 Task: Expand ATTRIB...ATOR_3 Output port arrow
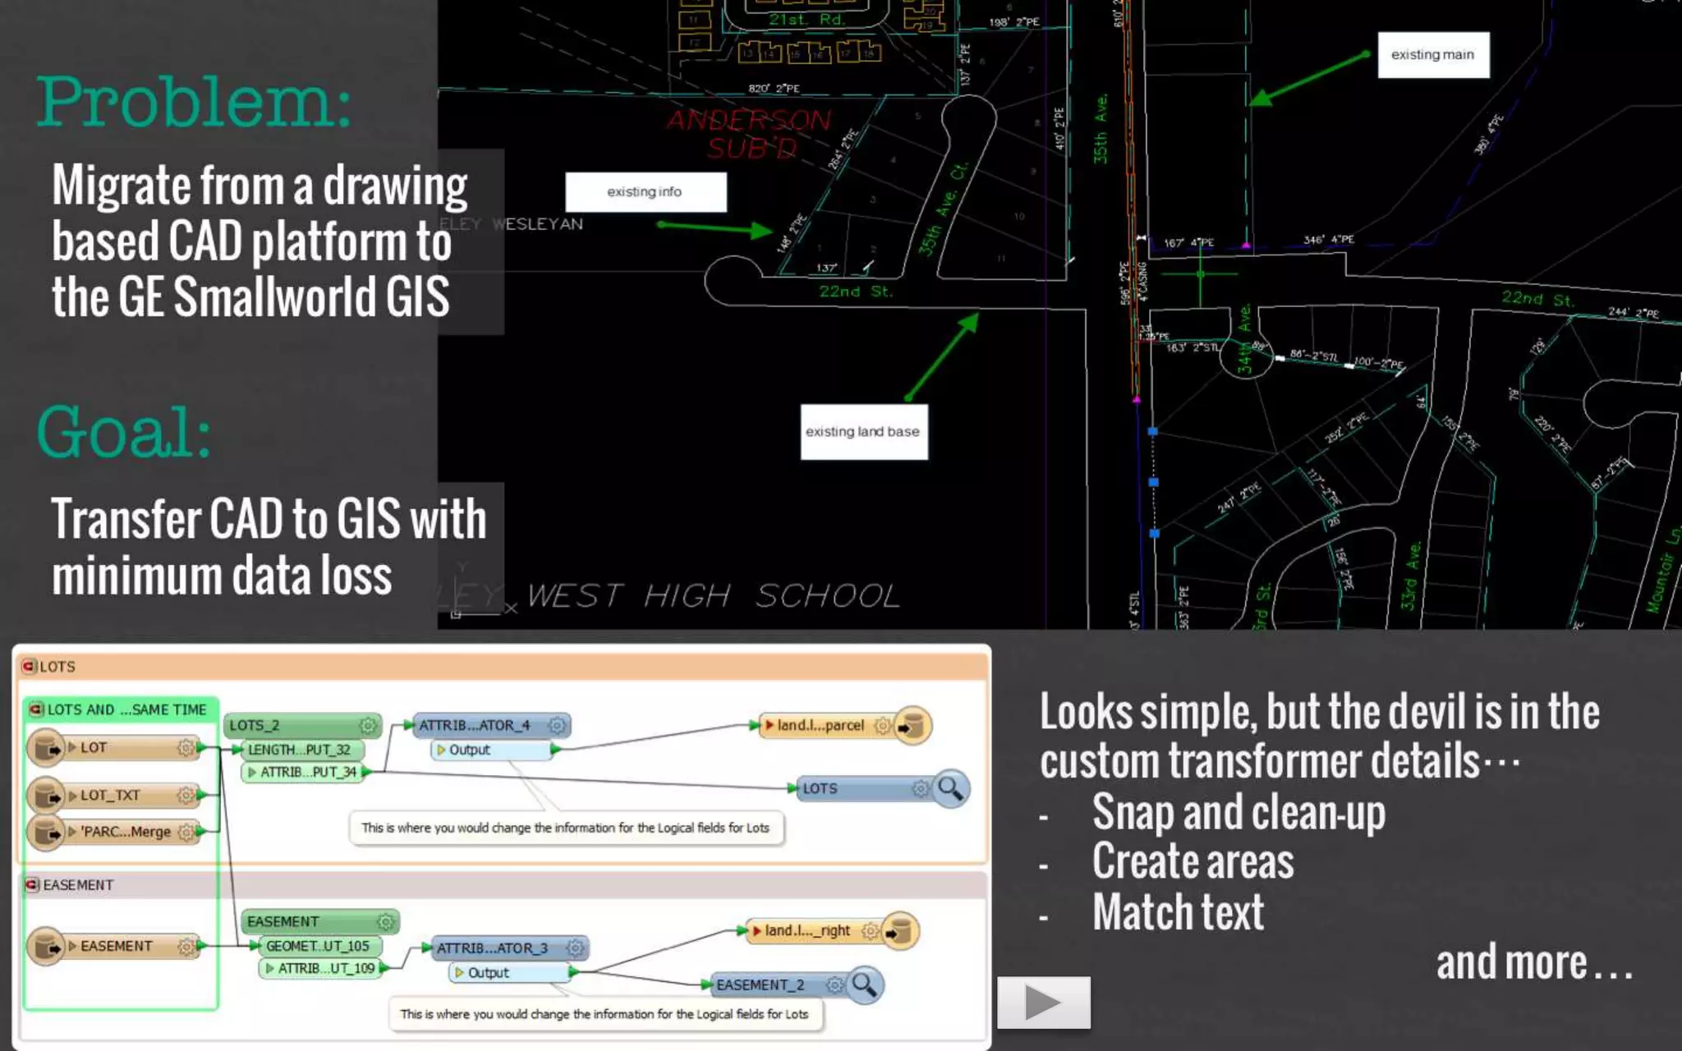point(459,972)
